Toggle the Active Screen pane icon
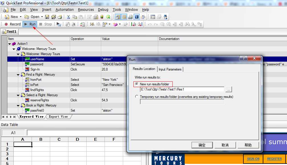 pos(118,17)
